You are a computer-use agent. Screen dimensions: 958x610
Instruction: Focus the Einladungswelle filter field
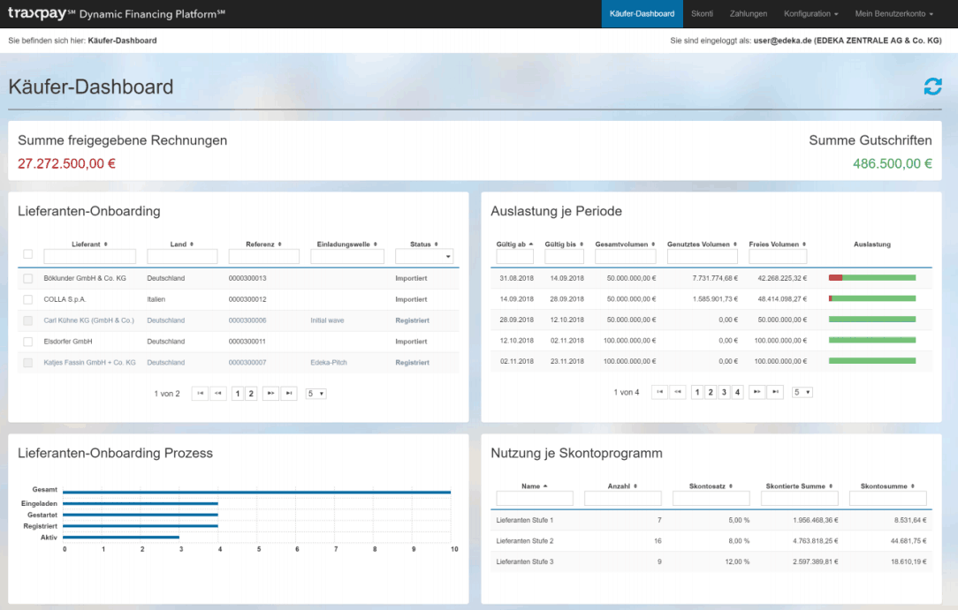click(347, 256)
